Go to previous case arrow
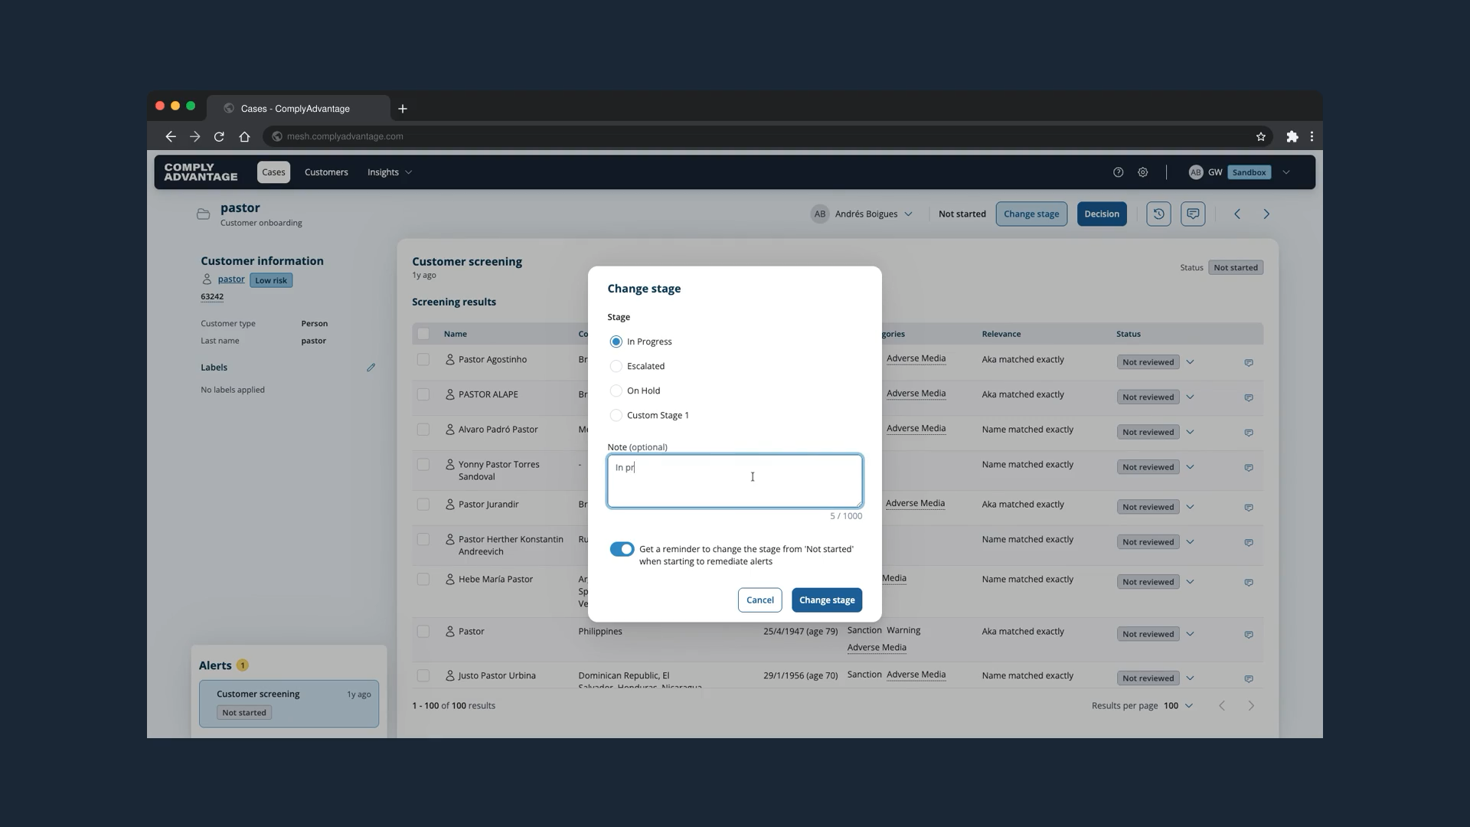This screenshot has width=1470, height=827. pos(1237,214)
